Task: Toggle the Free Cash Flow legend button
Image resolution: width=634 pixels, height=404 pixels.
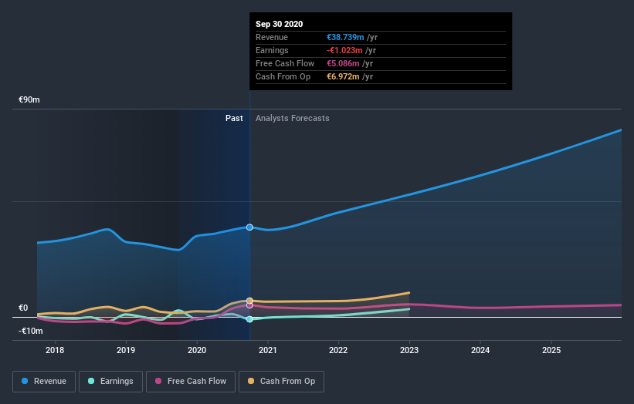Action: click(x=191, y=382)
